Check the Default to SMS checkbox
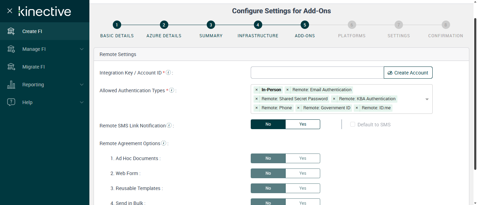The height and width of the screenshot is (205, 477). (x=353, y=124)
